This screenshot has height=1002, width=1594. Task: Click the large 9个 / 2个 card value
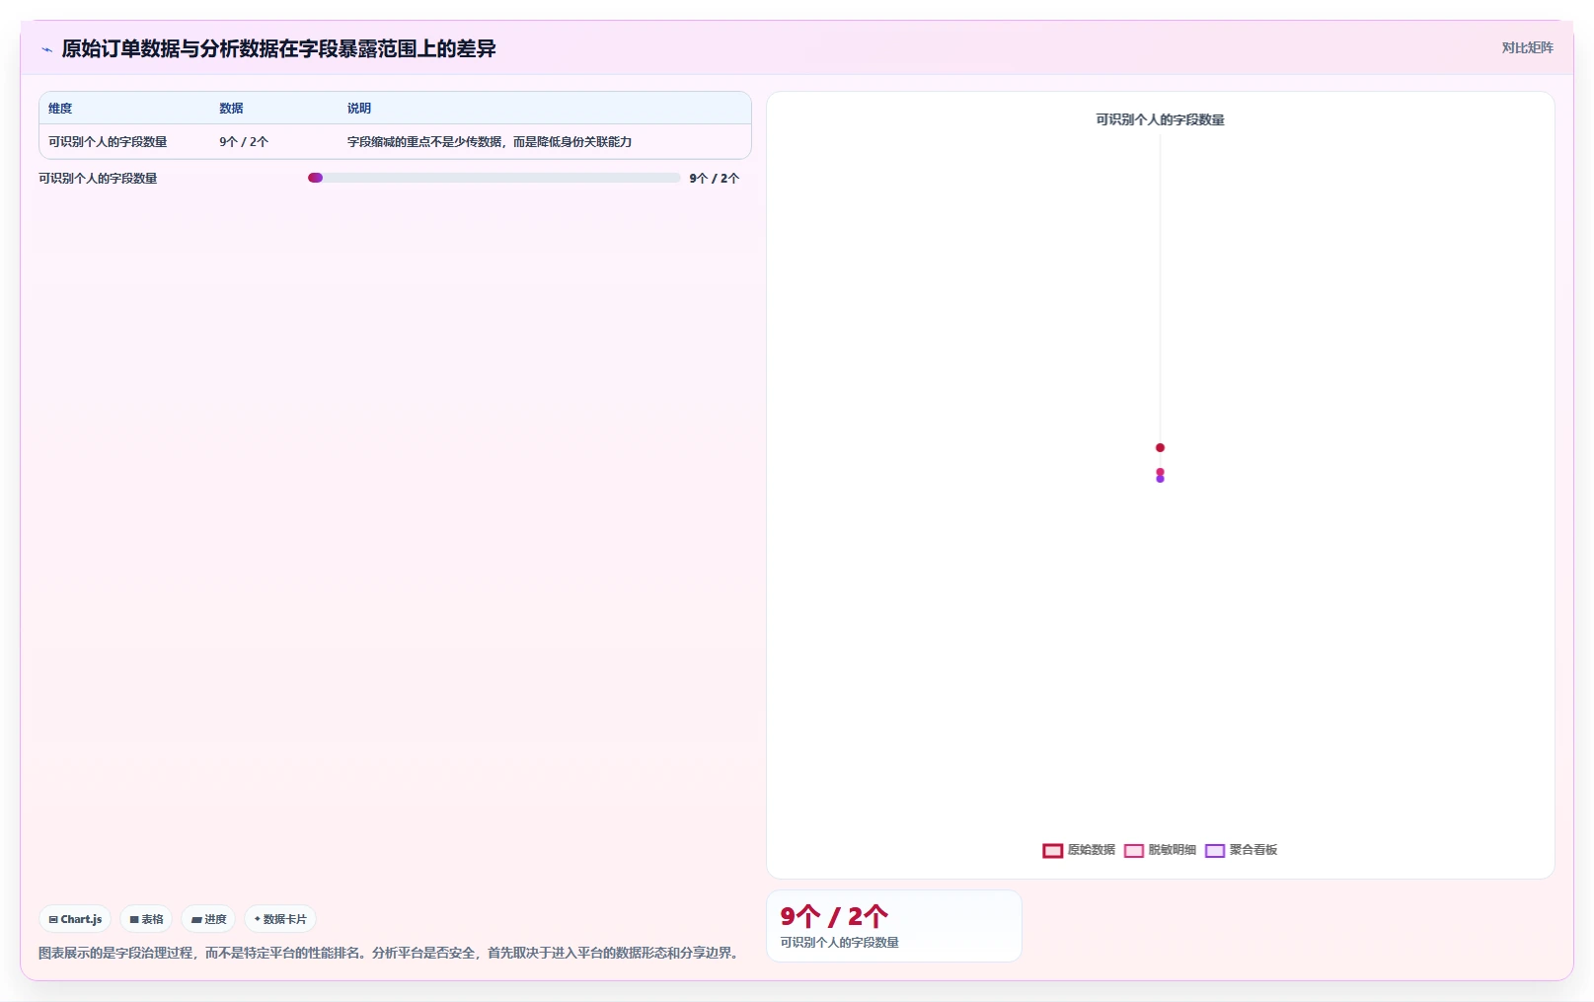(834, 917)
